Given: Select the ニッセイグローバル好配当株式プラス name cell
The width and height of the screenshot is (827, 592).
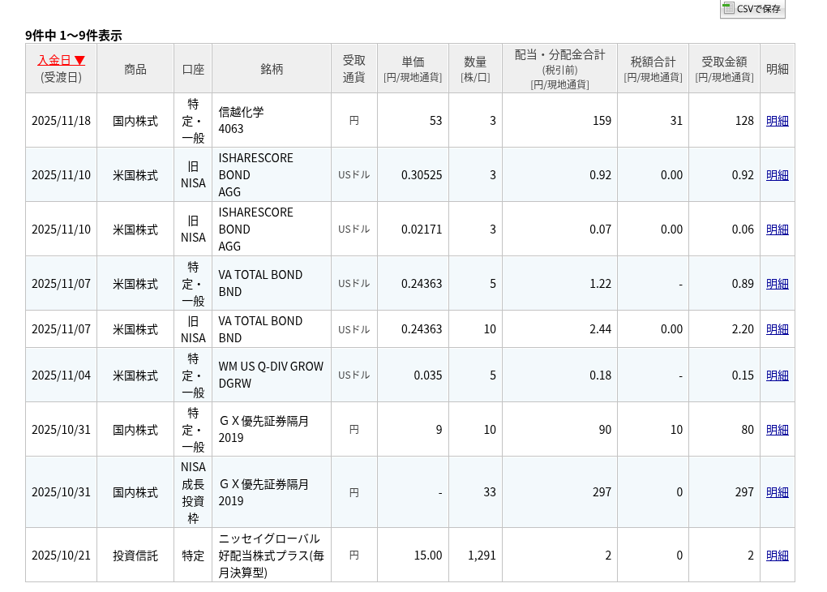Looking at the screenshot, I should [x=271, y=555].
